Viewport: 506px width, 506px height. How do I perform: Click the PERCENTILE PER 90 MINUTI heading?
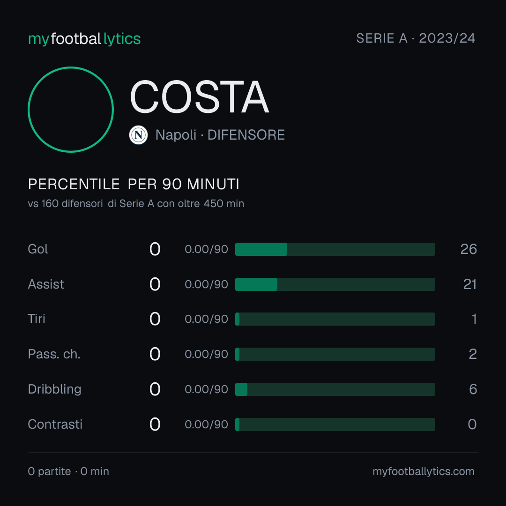click(x=134, y=184)
